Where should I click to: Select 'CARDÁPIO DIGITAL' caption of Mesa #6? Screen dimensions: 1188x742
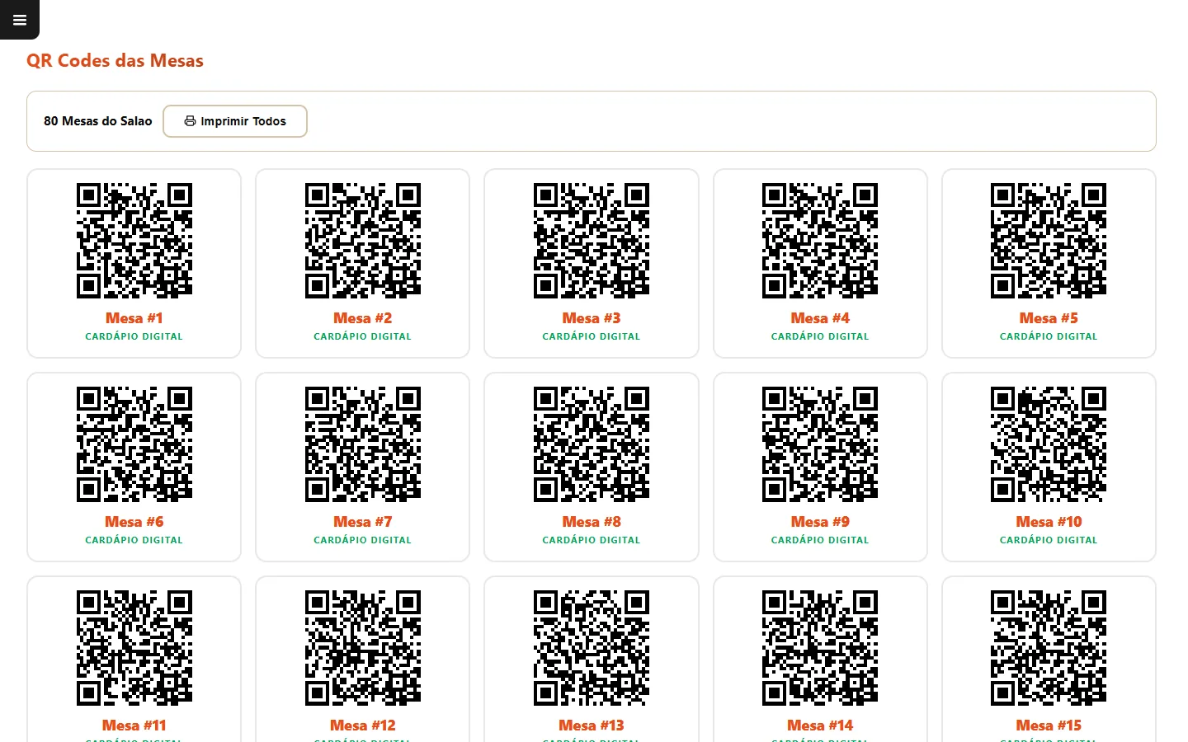(134, 540)
